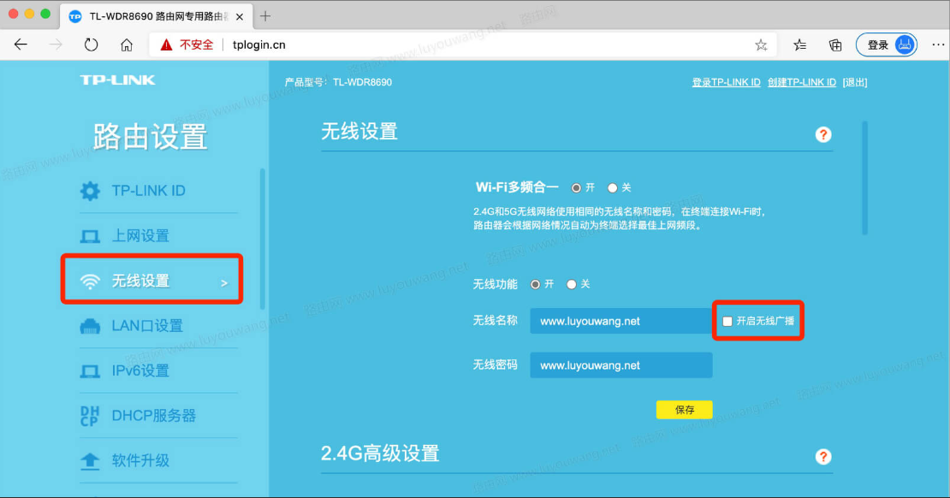This screenshot has width=950, height=498.
Task: Enable the 开启无线广播 checkbox
Action: coord(726,321)
